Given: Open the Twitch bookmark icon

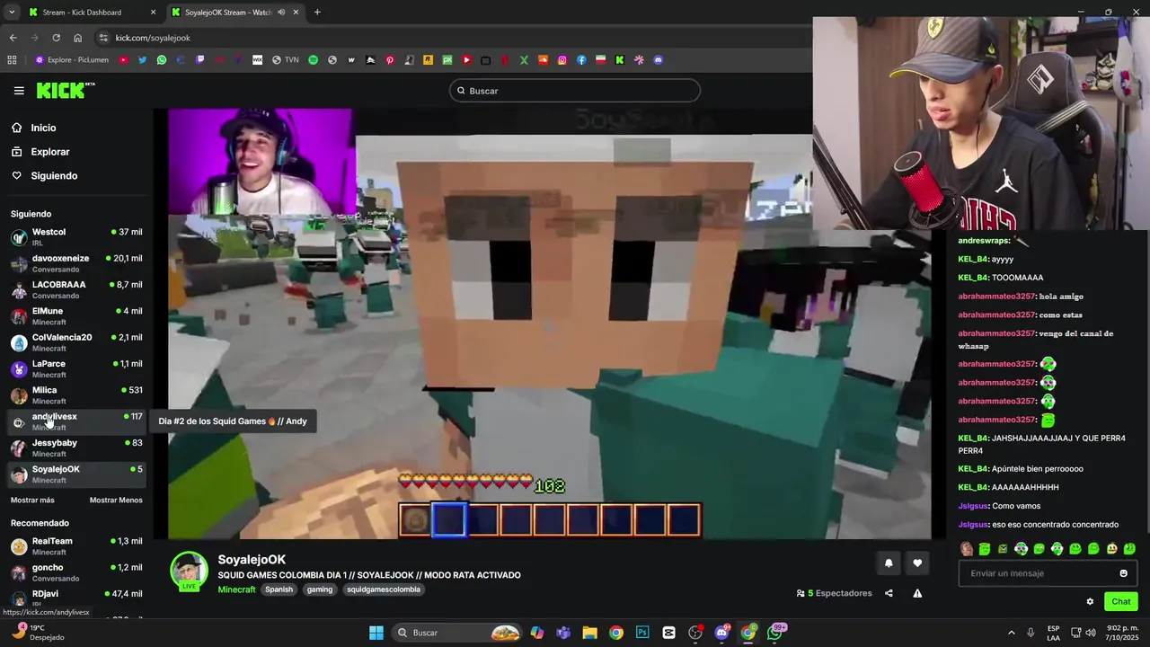Looking at the screenshot, I should 199,60.
